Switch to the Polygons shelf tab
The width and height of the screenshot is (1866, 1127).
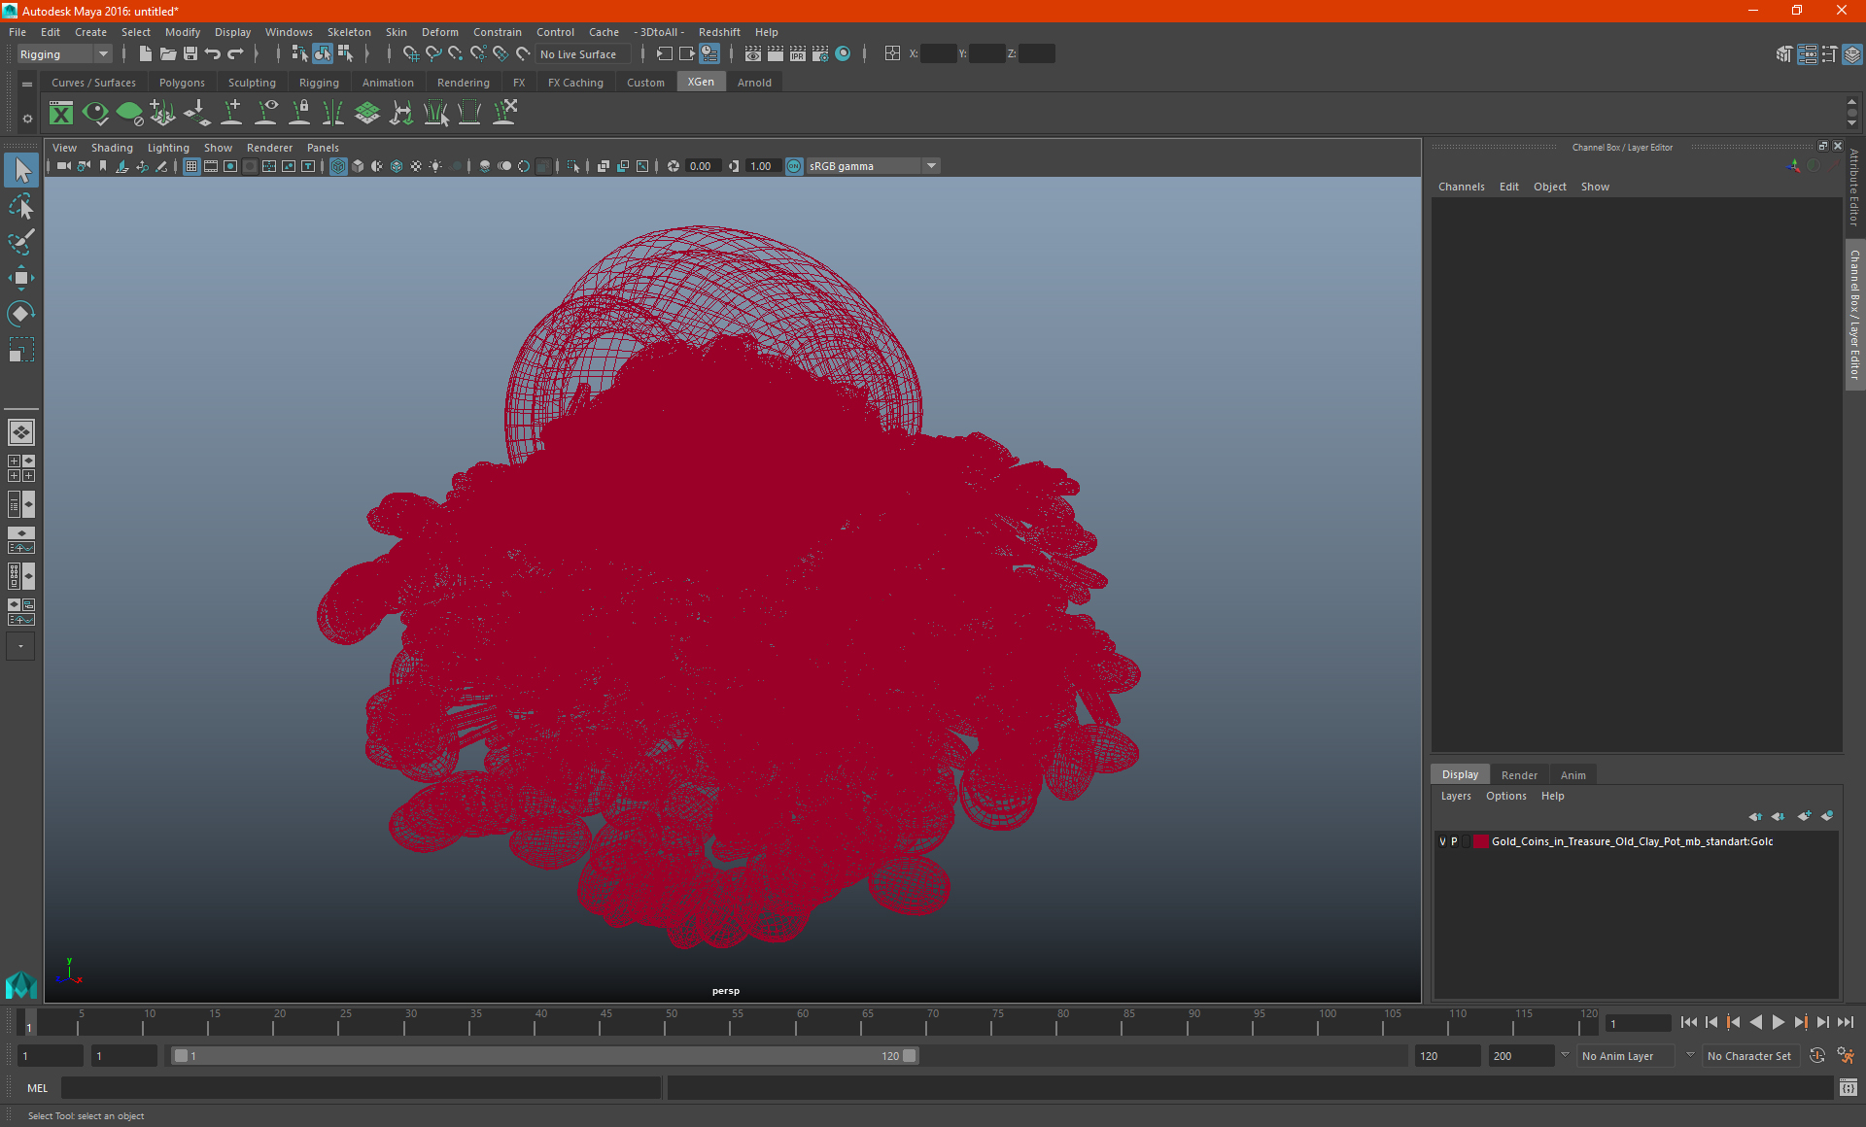(182, 83)
